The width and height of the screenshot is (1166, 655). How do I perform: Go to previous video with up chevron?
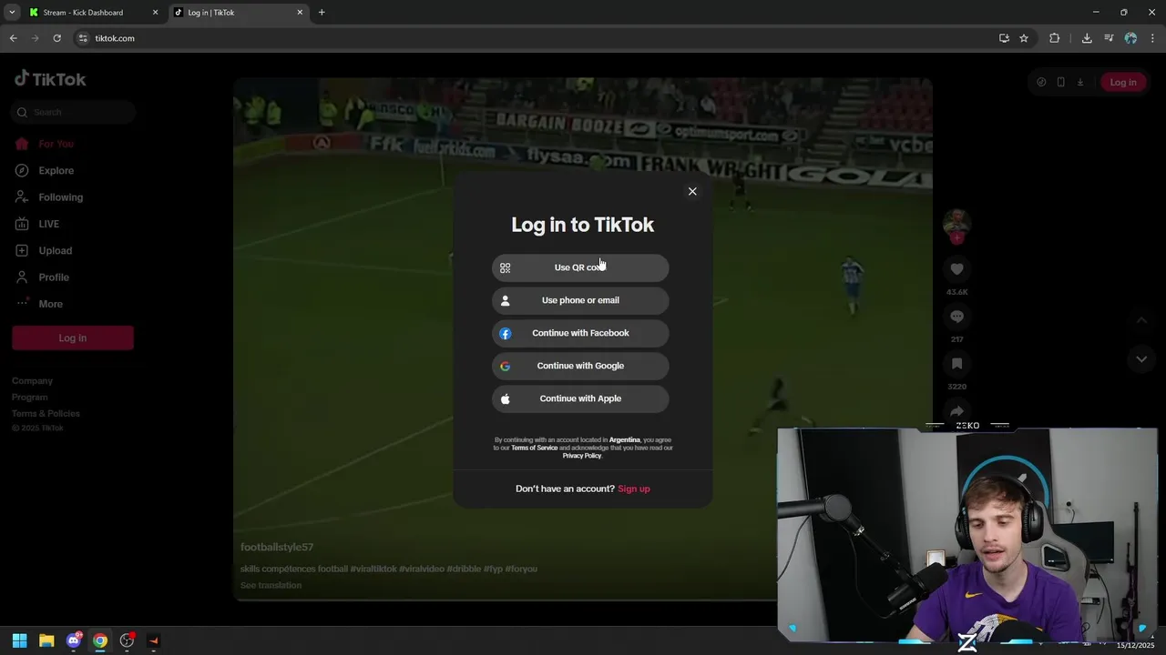pos(1141,320)
